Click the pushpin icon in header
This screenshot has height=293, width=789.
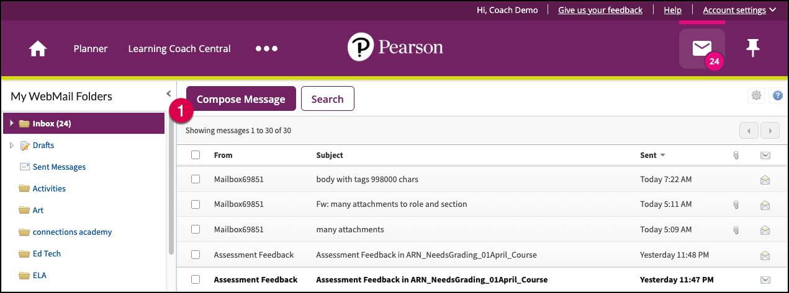753,48
